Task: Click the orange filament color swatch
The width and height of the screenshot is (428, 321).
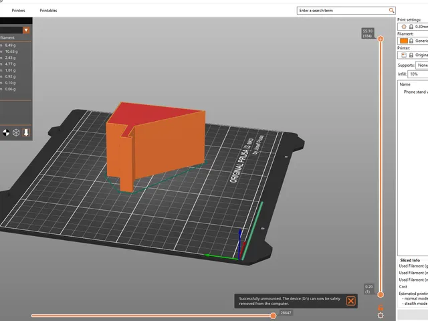Action: click(x=404, y=41)
